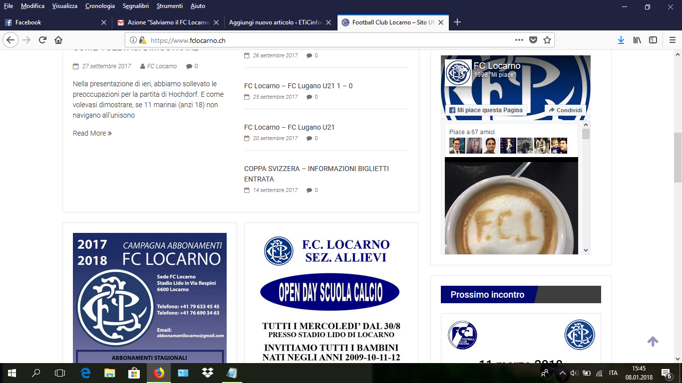Open the Modifica menu
682x383 pixels.
(32, 6)
